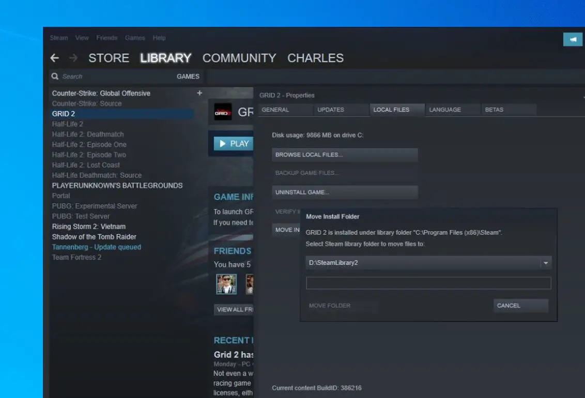Select PUBG: Experimental Server
This screenshot has height=398, width=585.
[x=95, y=206]
